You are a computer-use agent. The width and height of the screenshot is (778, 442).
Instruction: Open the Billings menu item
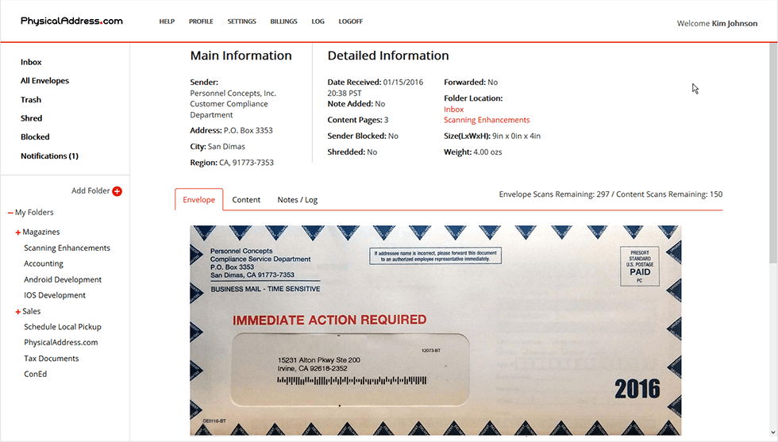[x=283, y=21]
